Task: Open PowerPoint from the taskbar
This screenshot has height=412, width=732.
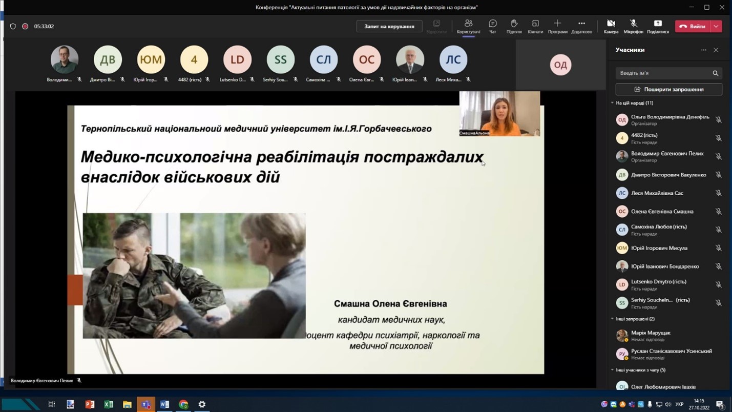Action: coord(90,404)
